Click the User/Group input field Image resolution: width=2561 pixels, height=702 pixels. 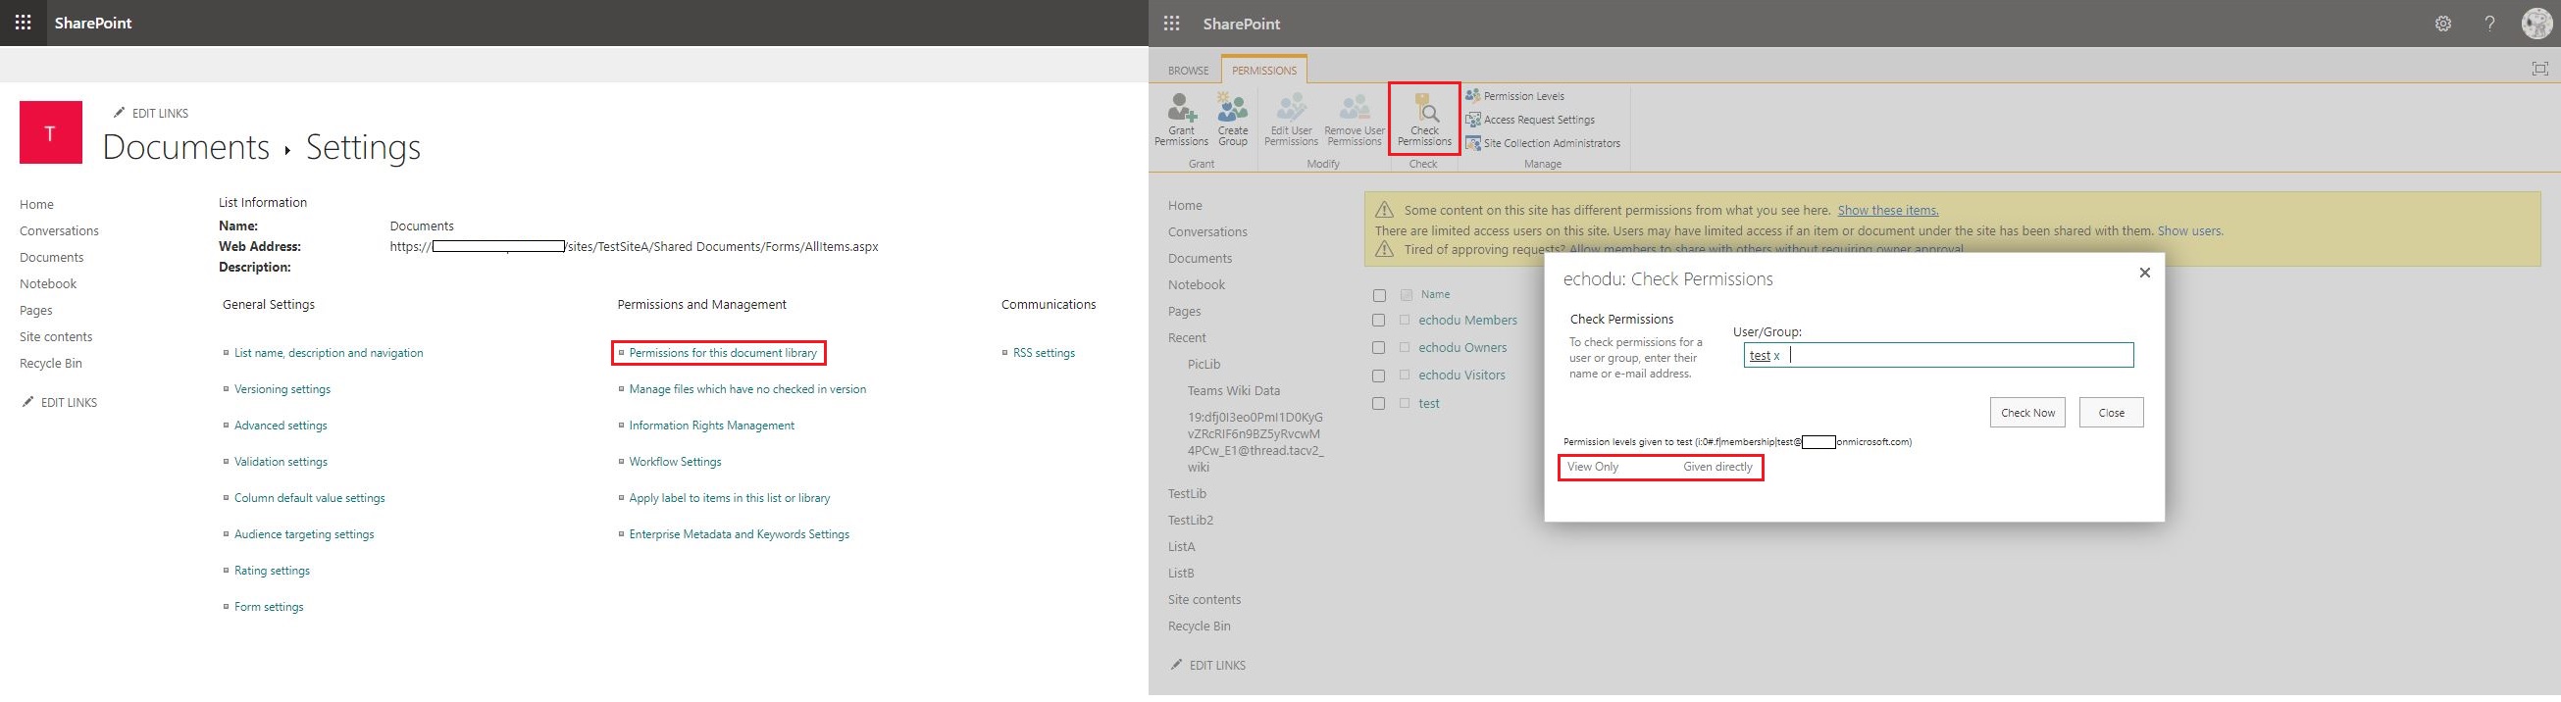coord(1937,355)
